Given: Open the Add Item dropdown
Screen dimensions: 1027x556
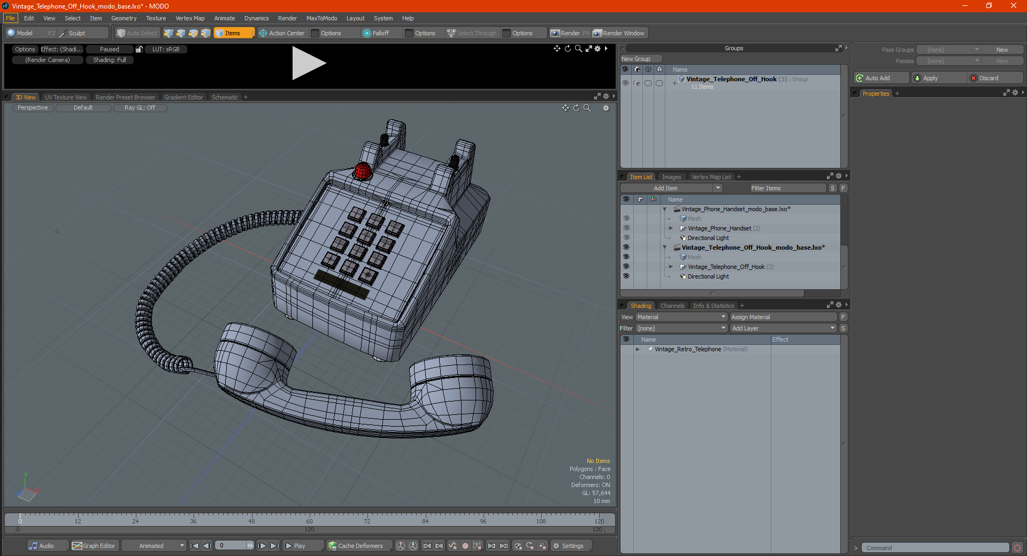Looking at the screenshot, I should coord(671,188).
